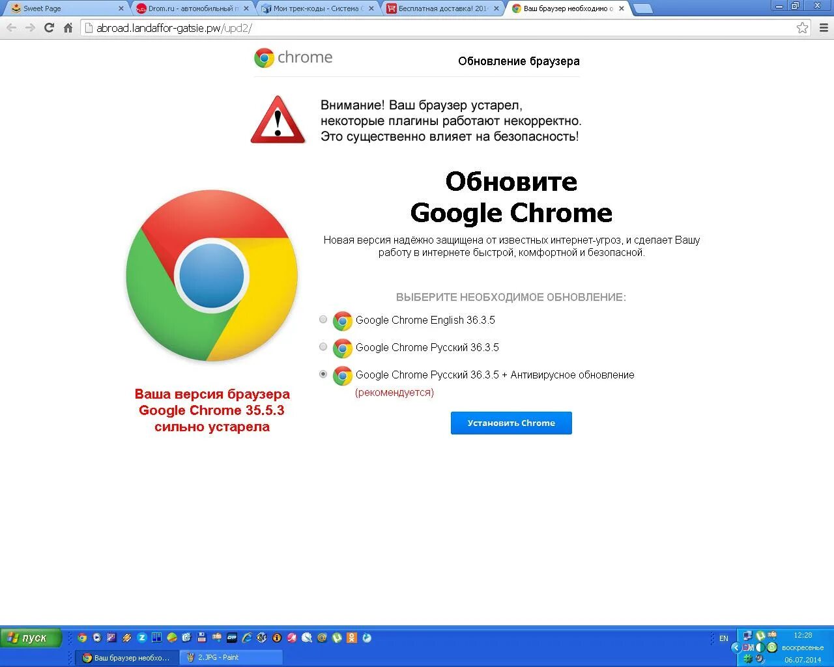The image size is (834, 667).
Task: Select Google Chrome Русский 36.3.5 radio
Action: (x=323, y=347)
